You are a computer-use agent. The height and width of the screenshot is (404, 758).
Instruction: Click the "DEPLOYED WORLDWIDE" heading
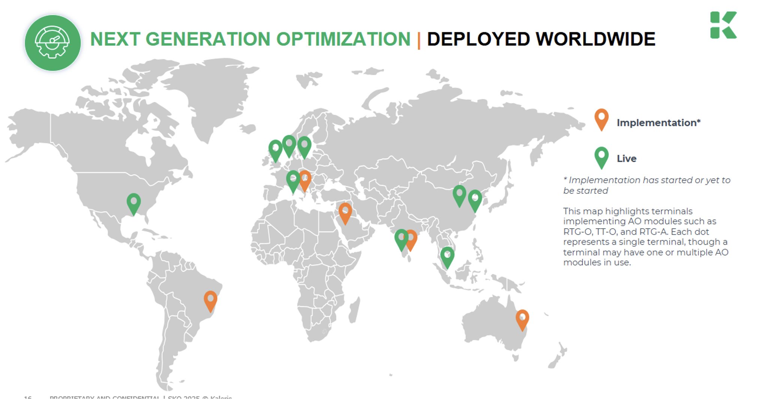[541, 39]
